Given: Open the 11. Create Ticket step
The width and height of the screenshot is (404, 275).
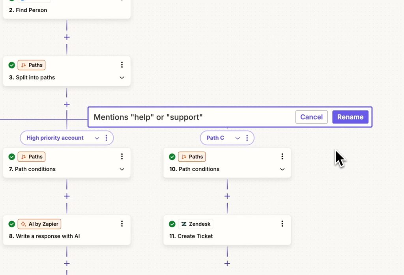Looking at the screenshot, I should pyautogui.click(x=191, y=236).
